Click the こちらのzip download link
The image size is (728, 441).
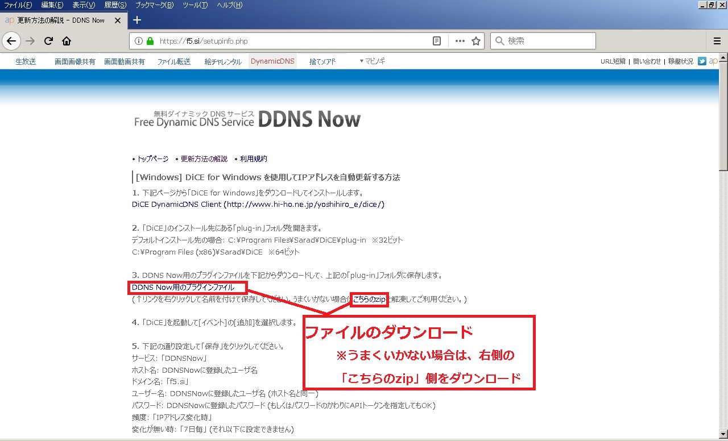pos(369,299)
